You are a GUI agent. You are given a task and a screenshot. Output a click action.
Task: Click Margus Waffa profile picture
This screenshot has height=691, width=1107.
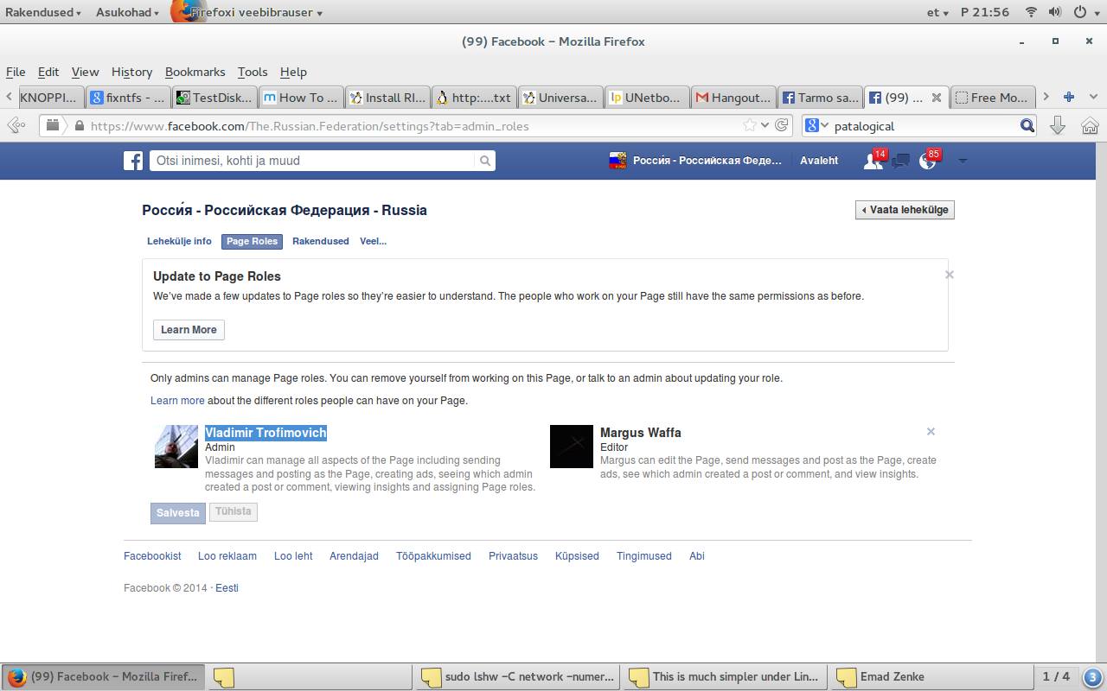[x=572, y=447]
